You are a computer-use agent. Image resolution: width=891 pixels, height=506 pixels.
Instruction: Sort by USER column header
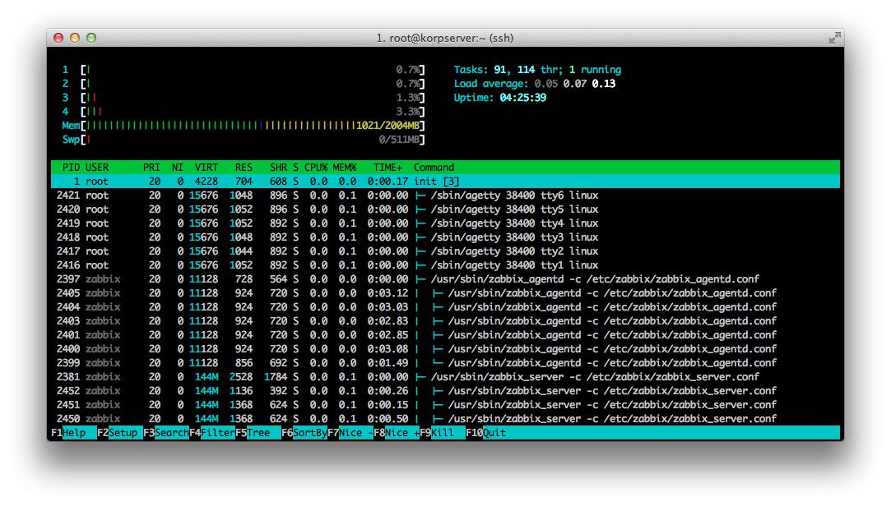click(x=97, y=168)
